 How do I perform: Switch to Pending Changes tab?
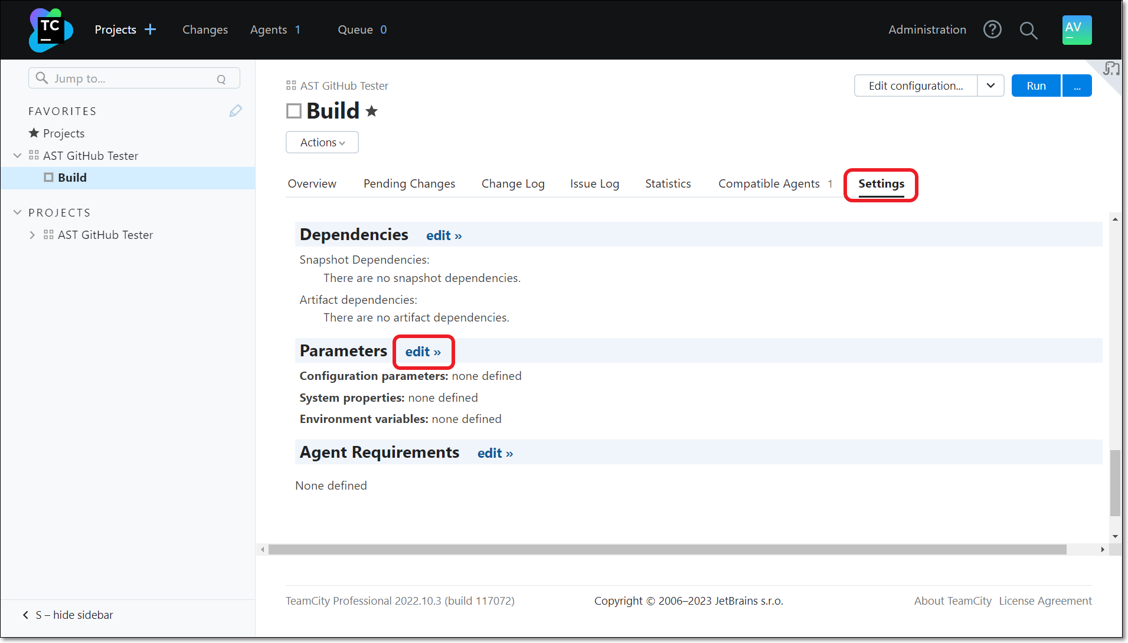409,183
